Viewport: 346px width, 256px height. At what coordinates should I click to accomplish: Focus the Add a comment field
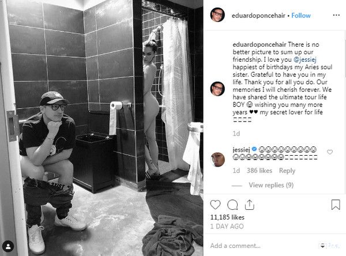pos(262,246)
